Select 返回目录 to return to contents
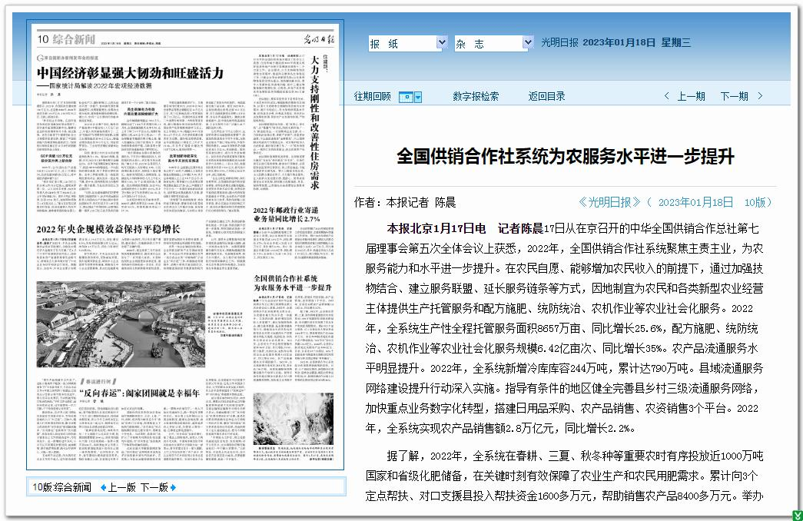Viewport: 803px width, 521px height. pos(546,96)
